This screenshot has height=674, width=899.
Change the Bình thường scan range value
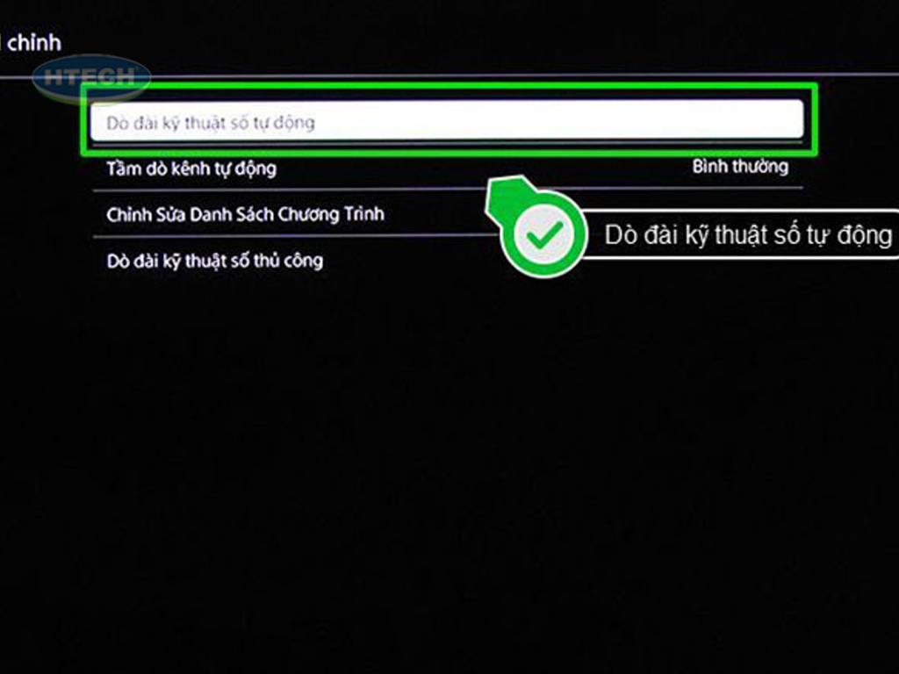739,167
